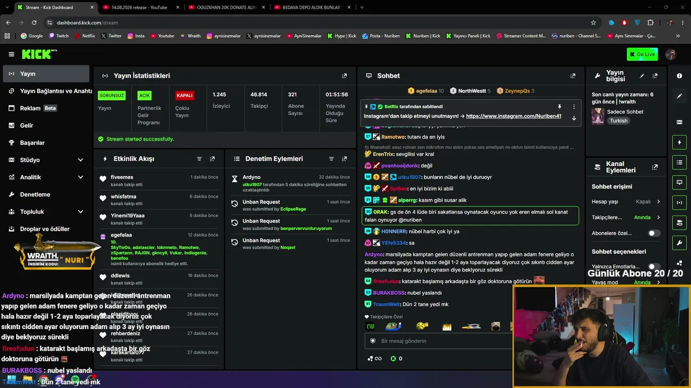Toggle the chat widget in right rail
The width and height of the screenshot is (691, 388).
click(679, 183)
